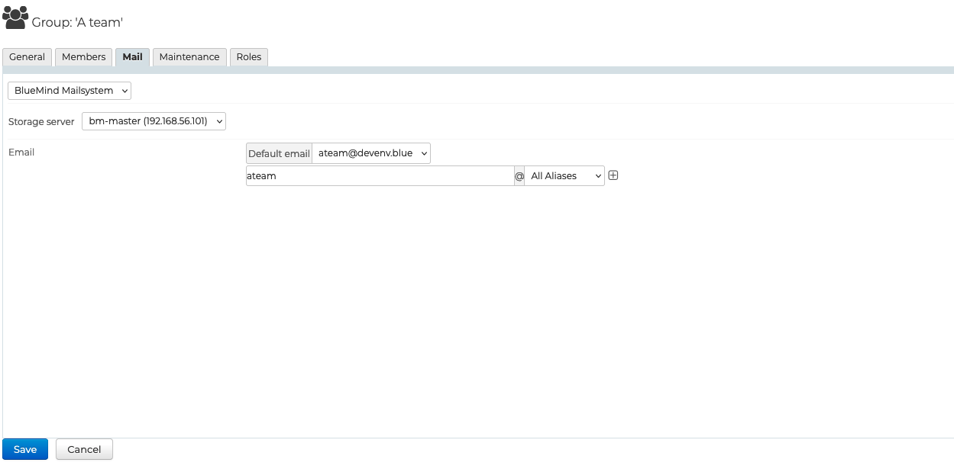Click the 'Storage server' label
Screen dimensions: 954x472
[x=41, y=122]
